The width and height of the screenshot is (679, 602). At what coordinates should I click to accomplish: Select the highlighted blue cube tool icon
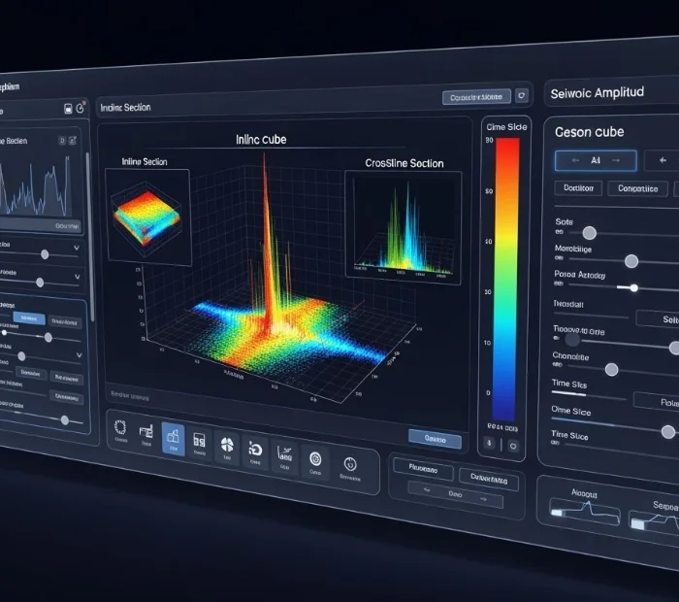click(173, 440)
